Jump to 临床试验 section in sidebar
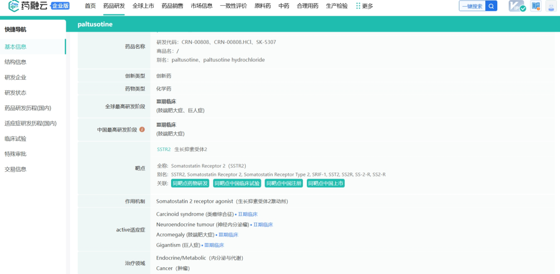 pyautogui.click(x=16, y=139)
